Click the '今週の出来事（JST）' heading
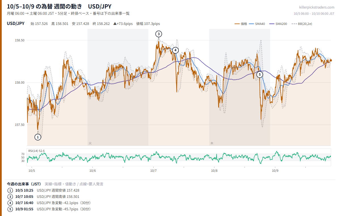The image size is (340, 216). click(x=24, y=184)
